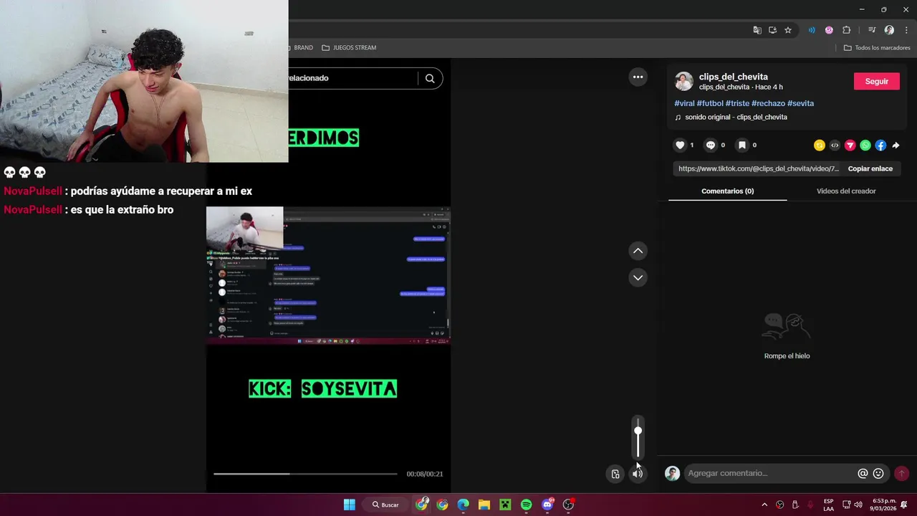Expand the hidden system tray icons chevron
This screenshot has height=516, width=917.
coord(764,505)
